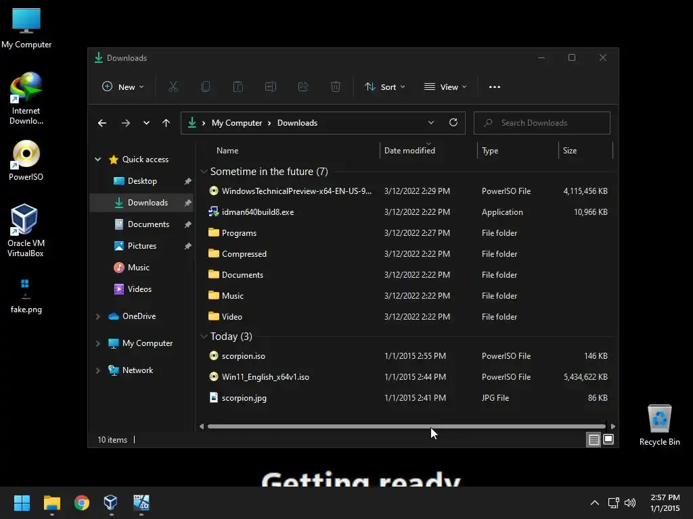Click the Paste clipboard icon
The width and height of the screenshot is (693, 519).
click(x=238, y=87)
